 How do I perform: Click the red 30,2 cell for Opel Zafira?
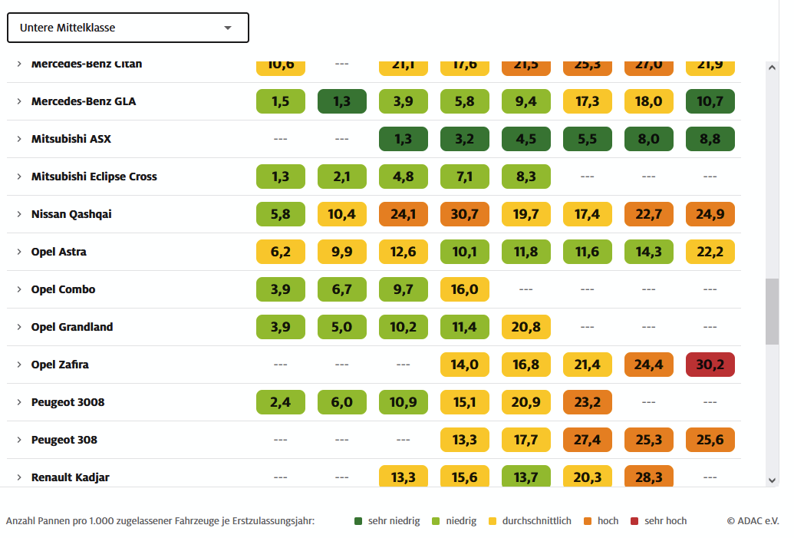(x=710, y=365)
